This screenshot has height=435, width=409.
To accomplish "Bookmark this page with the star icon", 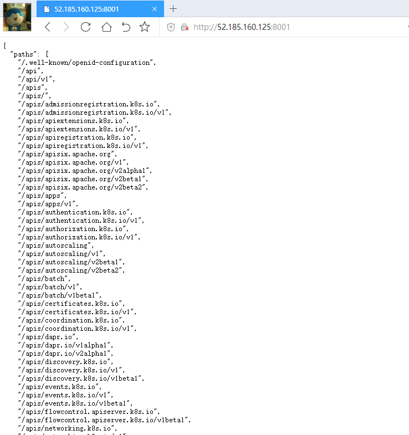I will [145, 27].
